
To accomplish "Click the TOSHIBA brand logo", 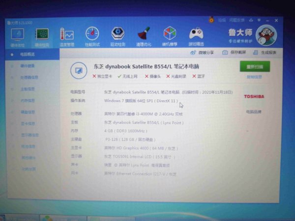I will 254,97.
